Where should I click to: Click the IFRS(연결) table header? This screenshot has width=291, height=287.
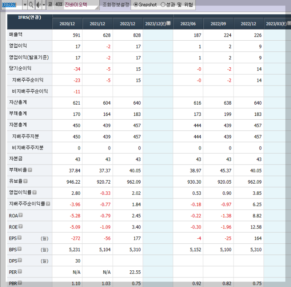tap(30, 22)
